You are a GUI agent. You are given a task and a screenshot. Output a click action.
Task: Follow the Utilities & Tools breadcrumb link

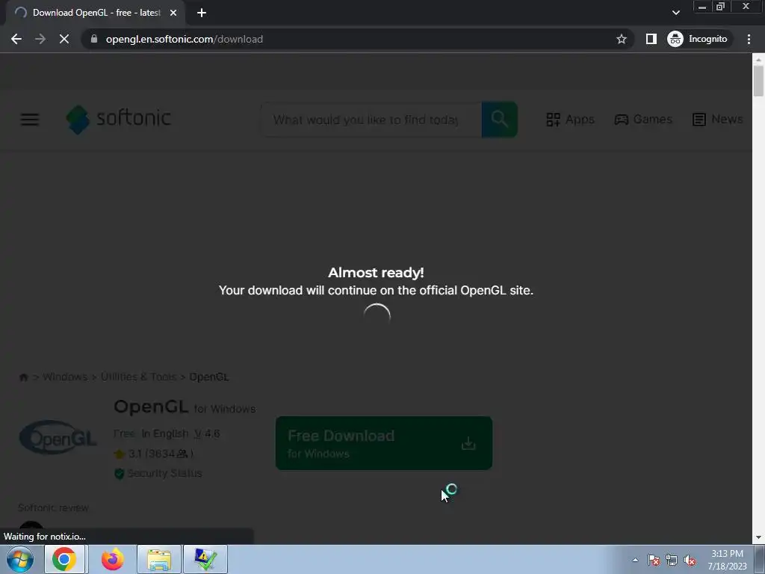[138, 377]
